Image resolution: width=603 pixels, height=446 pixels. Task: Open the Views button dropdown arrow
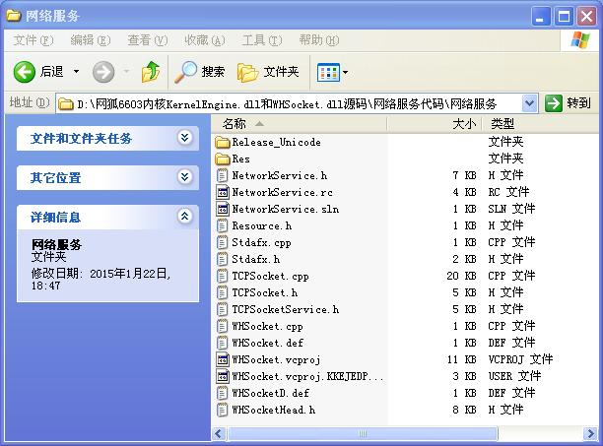tap(345, 72)
